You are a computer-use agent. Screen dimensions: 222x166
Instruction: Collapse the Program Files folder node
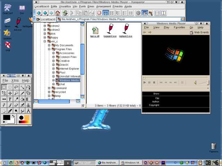(x=49, y=49)
